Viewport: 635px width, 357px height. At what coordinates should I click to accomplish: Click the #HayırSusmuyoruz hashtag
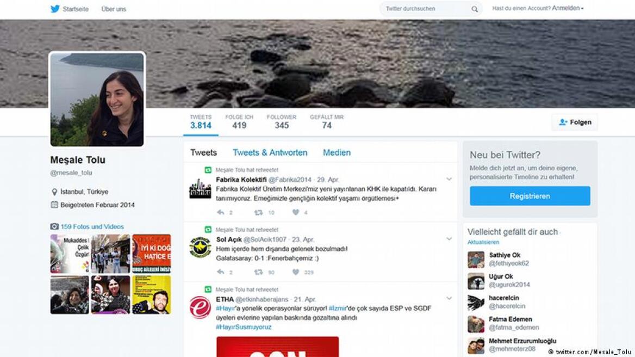click(x=243, y=327)
